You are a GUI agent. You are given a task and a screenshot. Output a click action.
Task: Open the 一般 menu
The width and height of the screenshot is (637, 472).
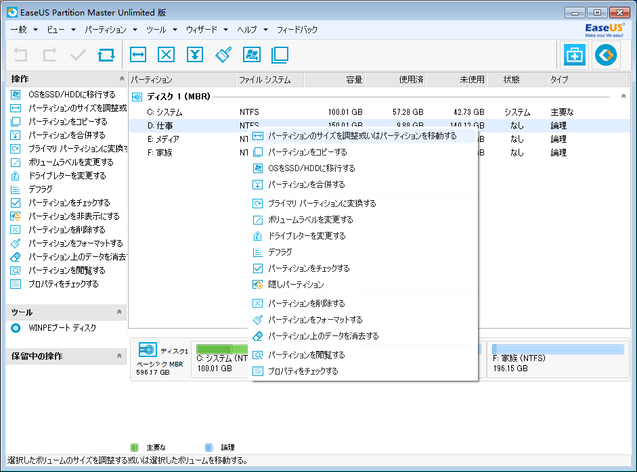[24, 30]
